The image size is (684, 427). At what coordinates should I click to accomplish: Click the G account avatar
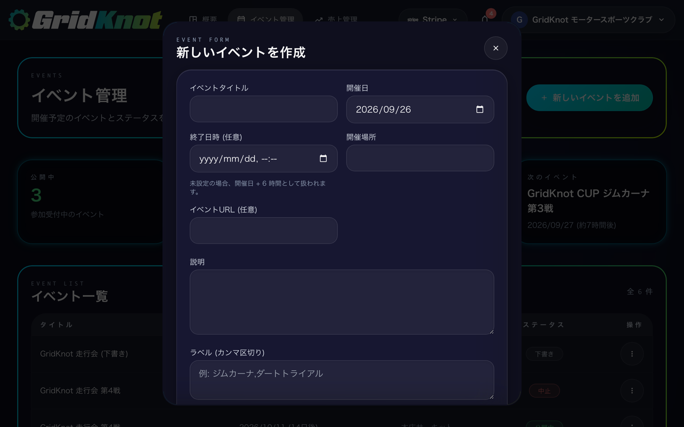519,20
